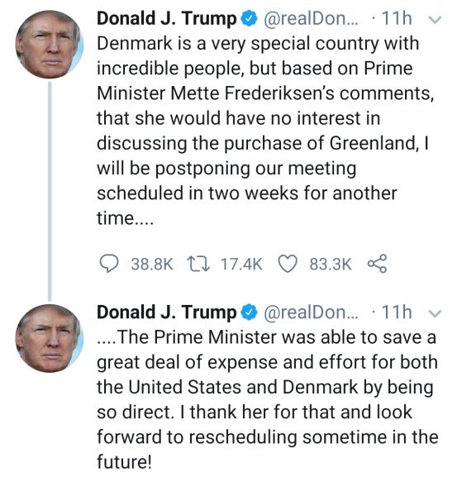Open 11h timestamp of second tweet
Image resolution: width=457 pixels, height=496 pixels.
[x=397, y=312]
